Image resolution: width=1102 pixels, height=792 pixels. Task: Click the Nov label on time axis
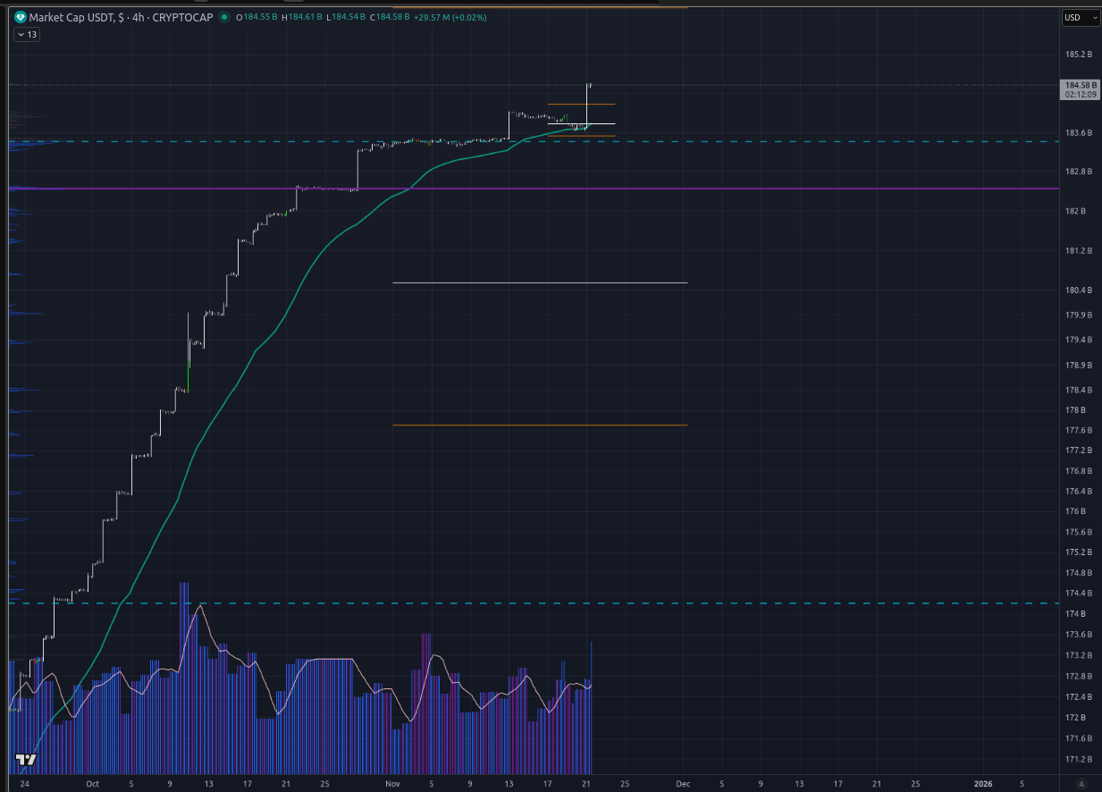(x=391, y=783)
